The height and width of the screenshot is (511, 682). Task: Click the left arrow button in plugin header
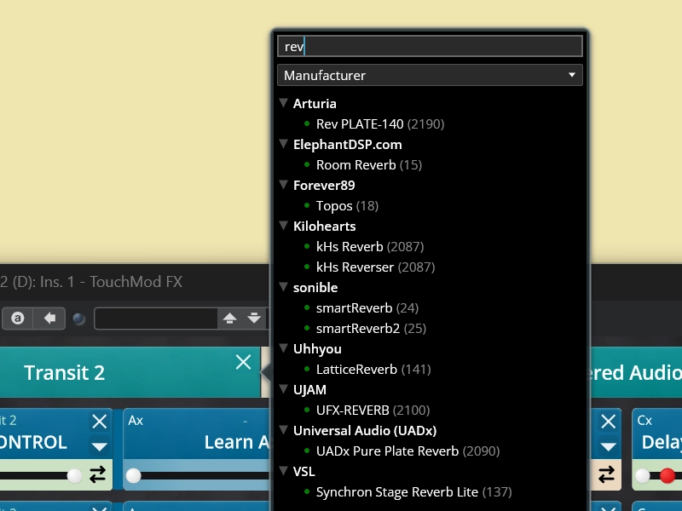pos(49,319)
